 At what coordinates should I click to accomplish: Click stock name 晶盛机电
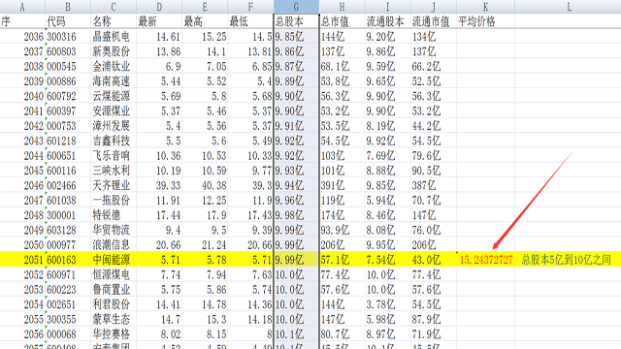click(x=114, y=37)
